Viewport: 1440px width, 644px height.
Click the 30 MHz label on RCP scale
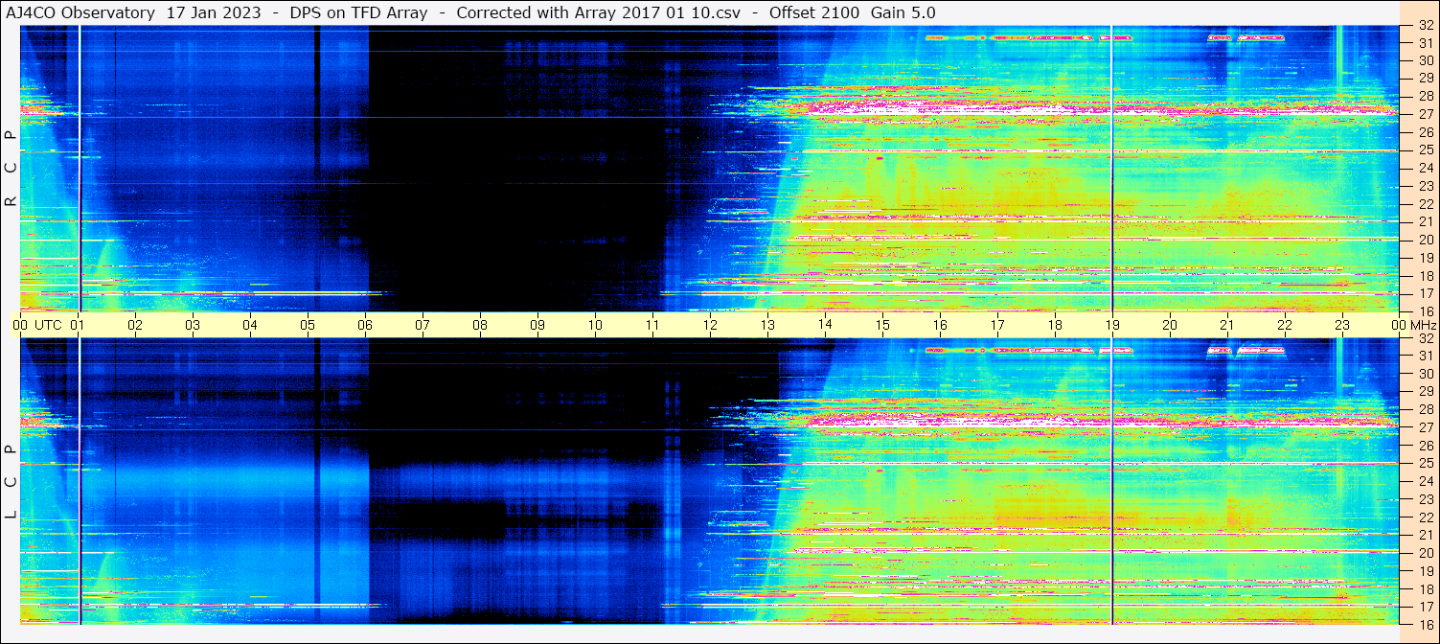point(1425,59)
